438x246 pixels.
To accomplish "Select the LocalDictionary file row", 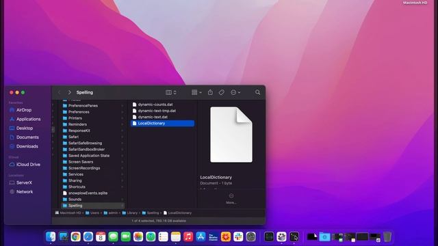I will pos(163,123).
